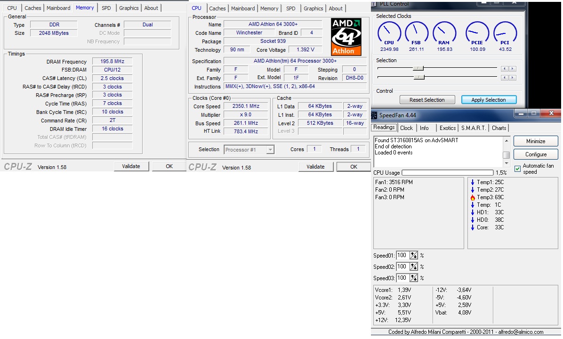Click the down-arrow icon beside Core 33C
Screen dimensions: 563x339
tap(473, 227)
